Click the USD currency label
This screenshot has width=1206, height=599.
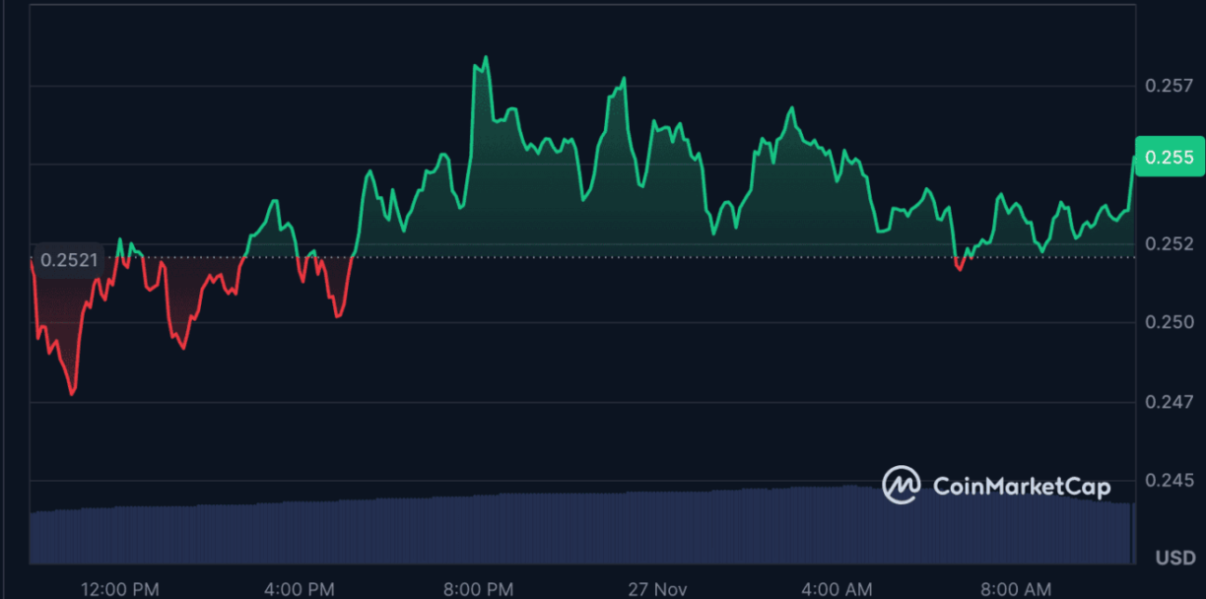(1174, 558)
